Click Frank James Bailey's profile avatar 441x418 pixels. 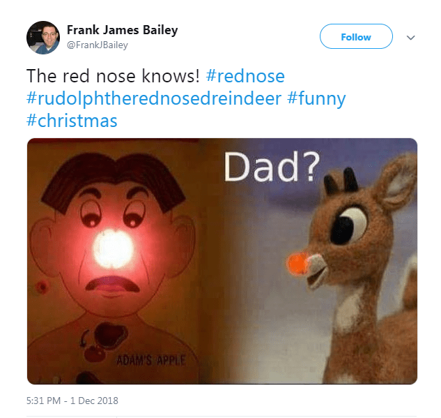coord(42,38)
